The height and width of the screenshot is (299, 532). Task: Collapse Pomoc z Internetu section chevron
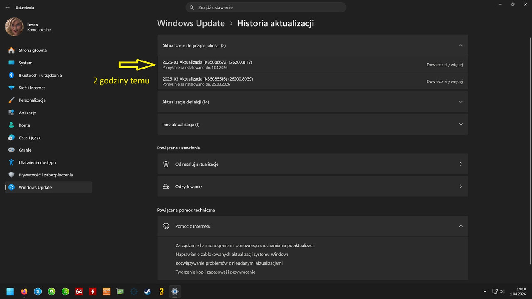click(x=461, y=226)
